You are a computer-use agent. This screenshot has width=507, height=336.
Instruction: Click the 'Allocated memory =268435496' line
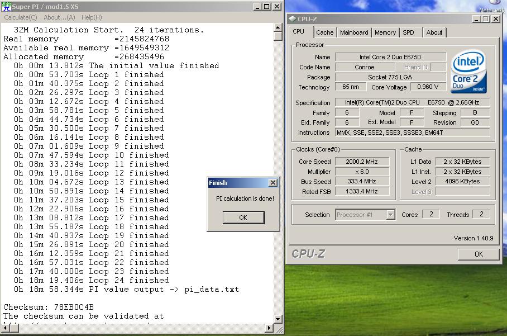coord(83,56)
